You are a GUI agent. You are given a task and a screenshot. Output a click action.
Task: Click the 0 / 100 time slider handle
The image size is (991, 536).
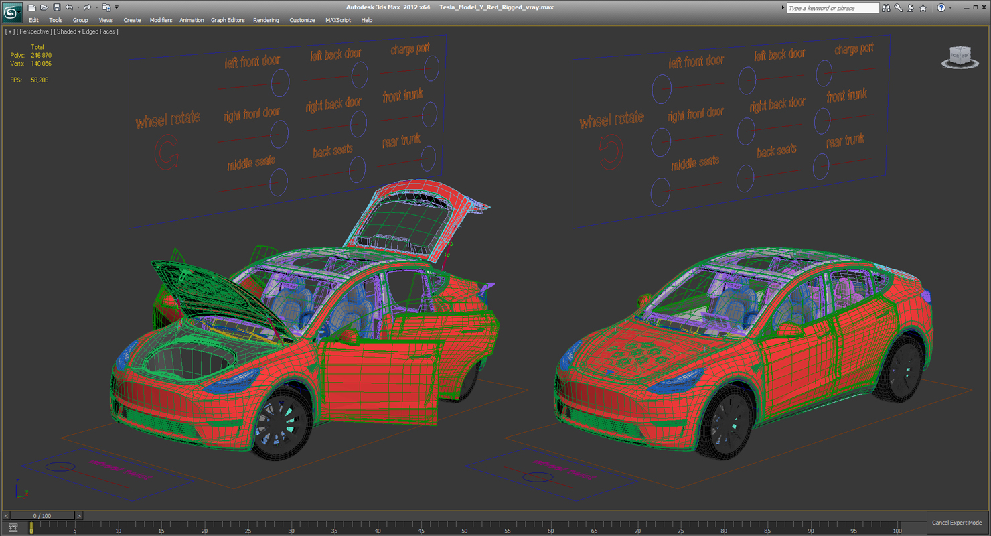(42, 516)
